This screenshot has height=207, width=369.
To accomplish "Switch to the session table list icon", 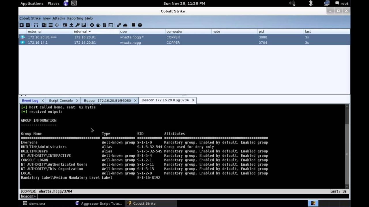I will [x=50, y=25].
